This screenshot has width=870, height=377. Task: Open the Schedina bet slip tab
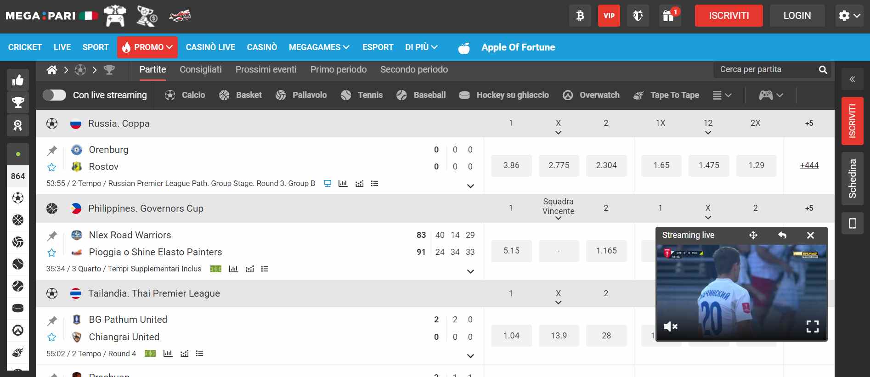point(853,179)
